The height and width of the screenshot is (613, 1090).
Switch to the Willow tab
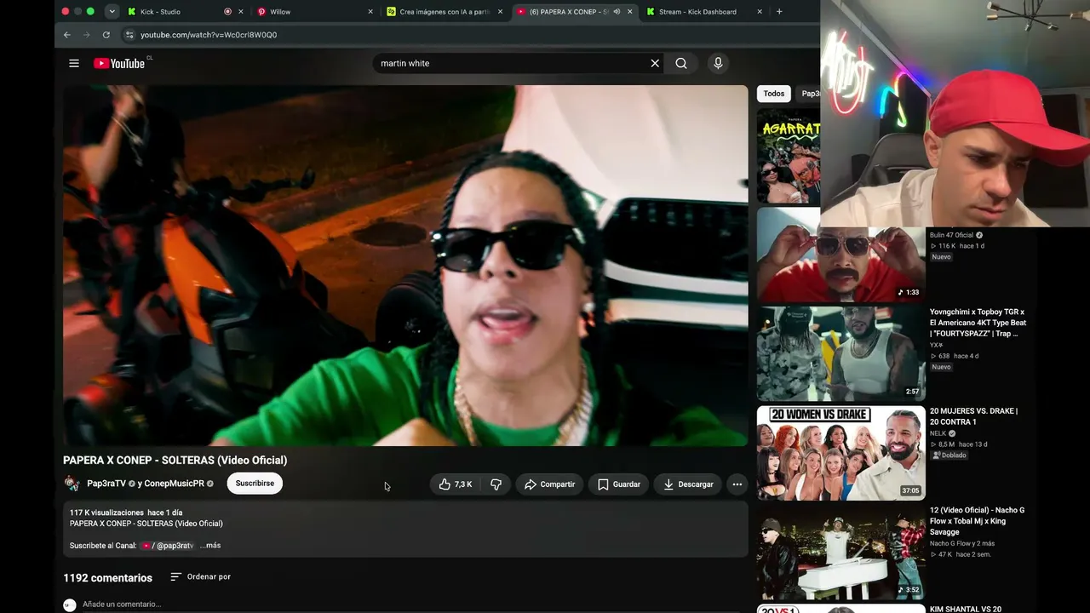[x=311, y=12]
